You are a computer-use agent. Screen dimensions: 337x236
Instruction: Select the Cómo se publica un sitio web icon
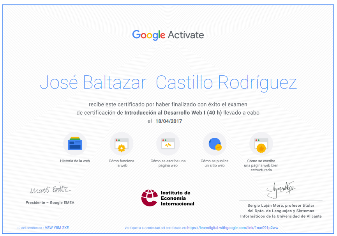tap(215, 144)
